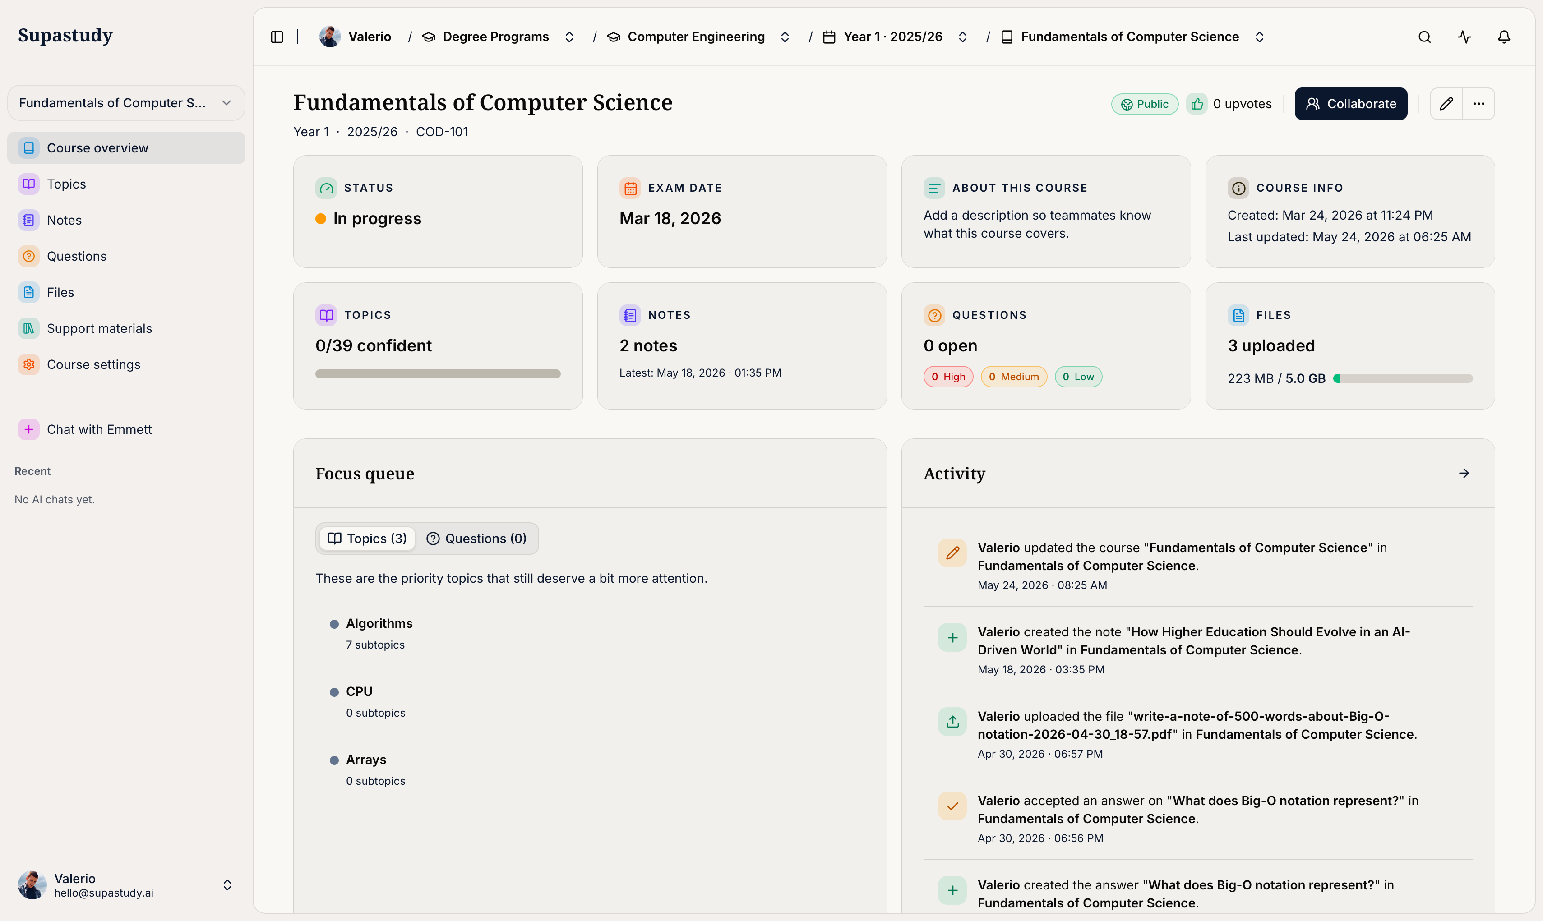Open Files in the sidebar
The width and height of the screenshot is (1543, 921).
[126, 292]
